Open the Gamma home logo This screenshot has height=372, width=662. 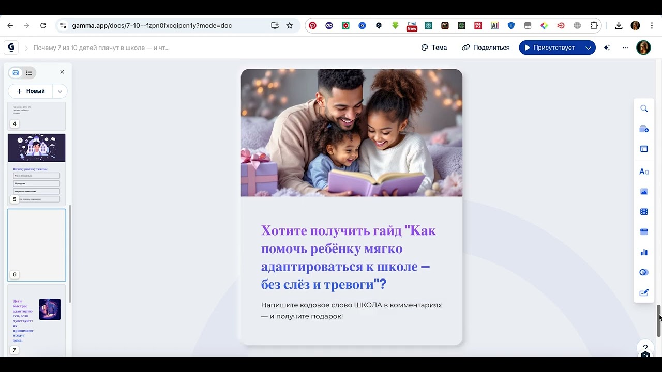tap(11, 48)
